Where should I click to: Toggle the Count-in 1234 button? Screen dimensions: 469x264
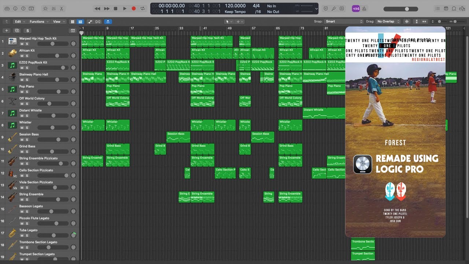tap(356, 8)
